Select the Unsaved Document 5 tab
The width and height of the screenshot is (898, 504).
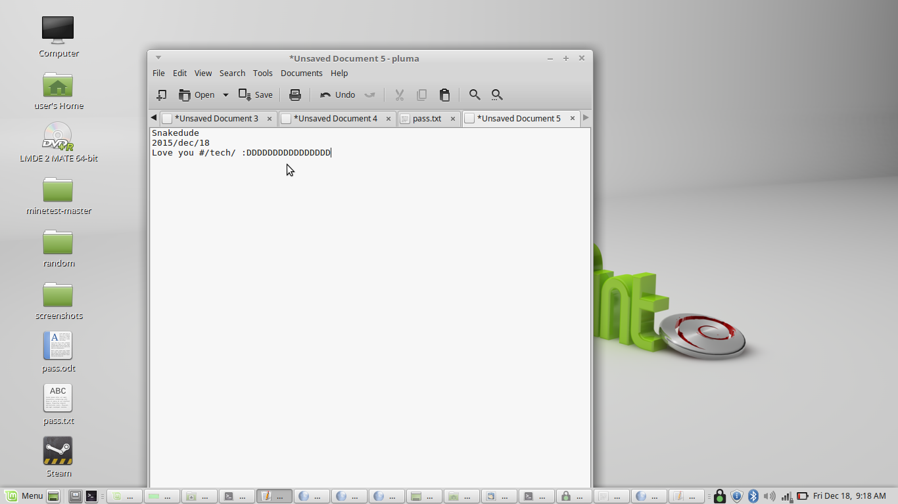[520, 119]
